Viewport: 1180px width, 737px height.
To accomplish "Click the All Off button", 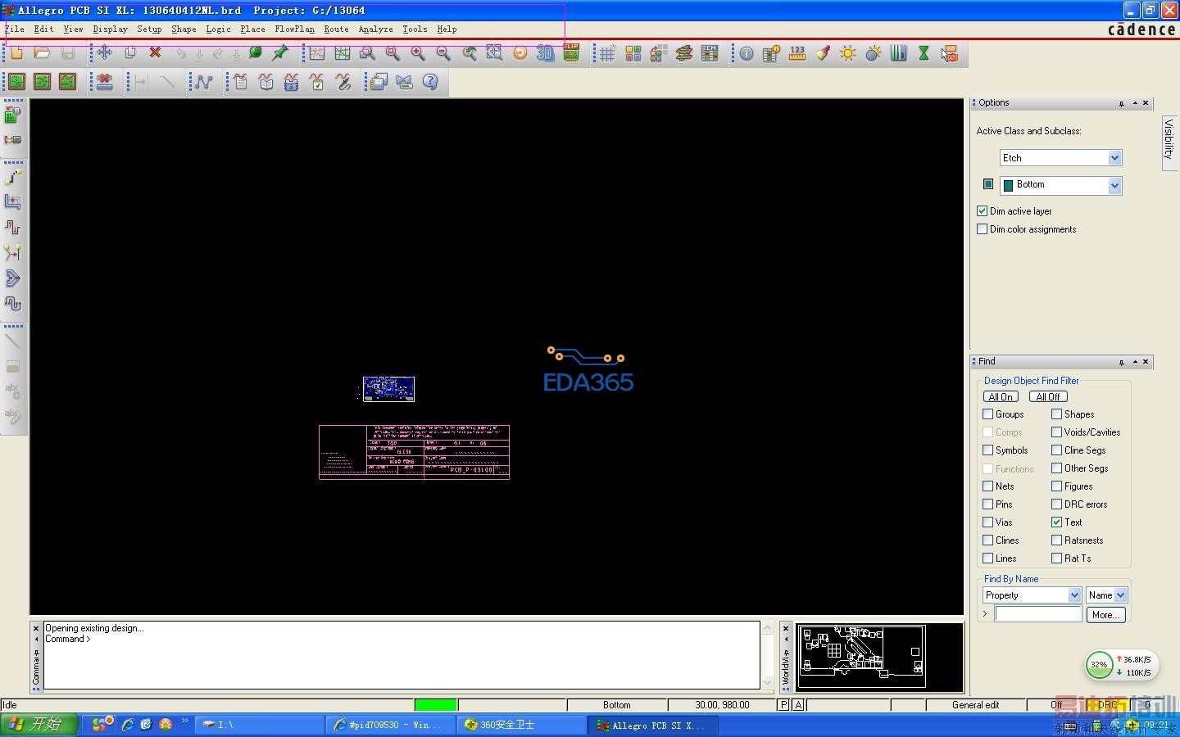I will [1047, 397].
